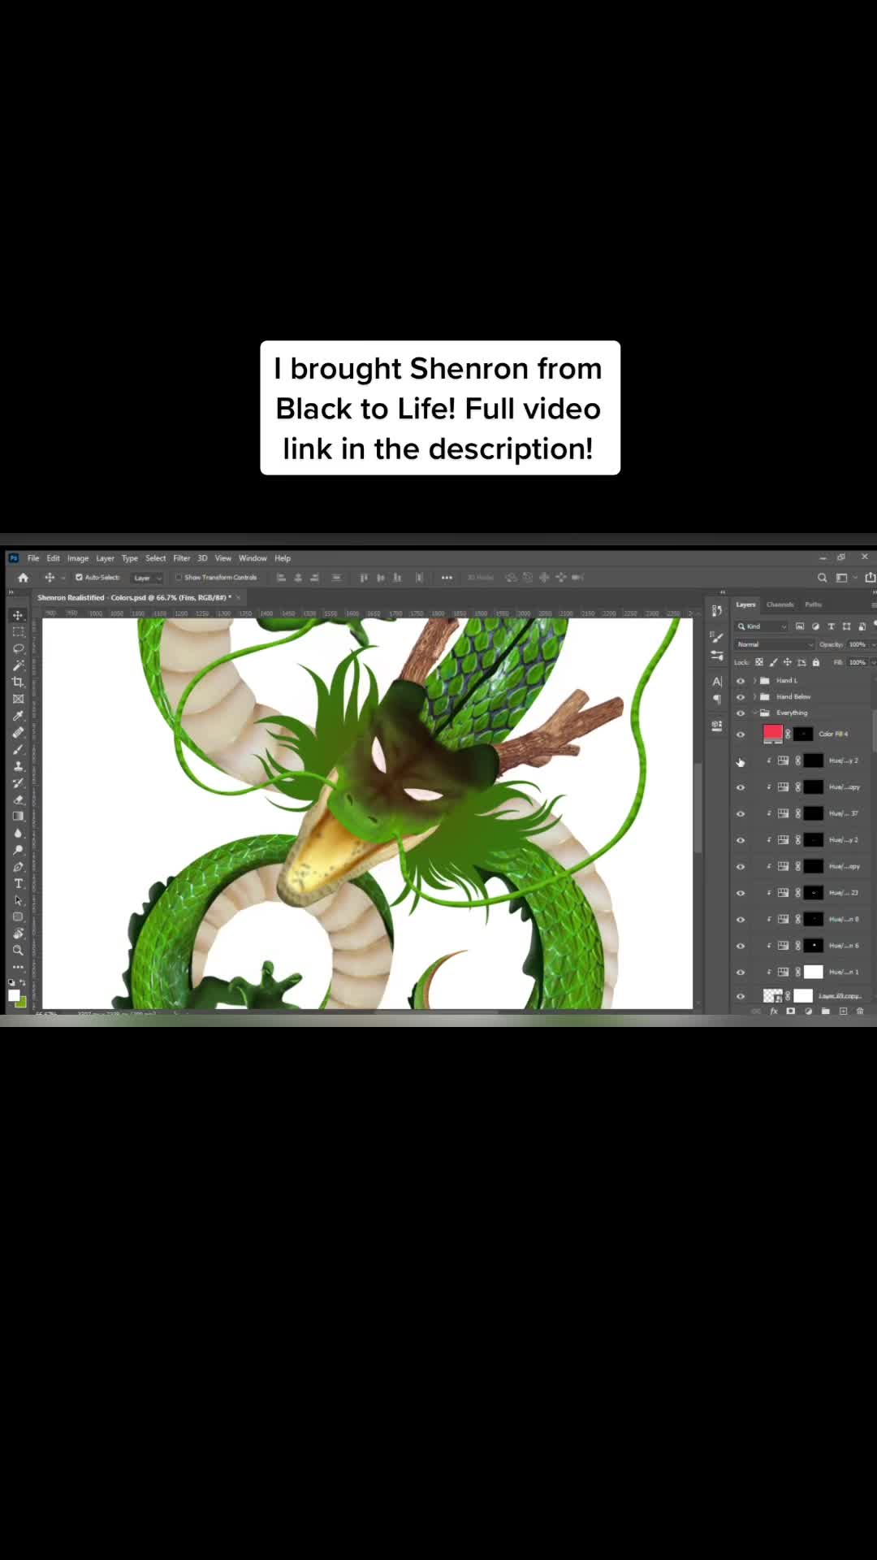Select the Brush tool
The width and height of the screenshot is (877, 1560).
tap(18, 749)
